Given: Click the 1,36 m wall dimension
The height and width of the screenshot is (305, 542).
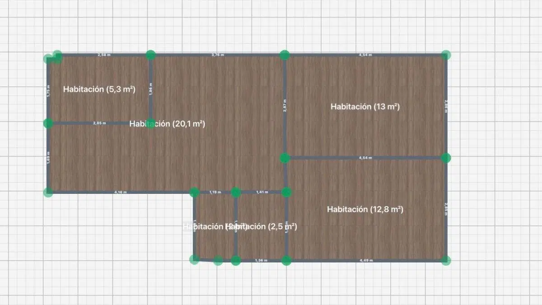Looking at the screenshot, I should (x=261, y=261).
